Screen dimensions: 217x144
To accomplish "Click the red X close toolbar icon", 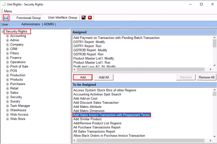I will 90,18.
